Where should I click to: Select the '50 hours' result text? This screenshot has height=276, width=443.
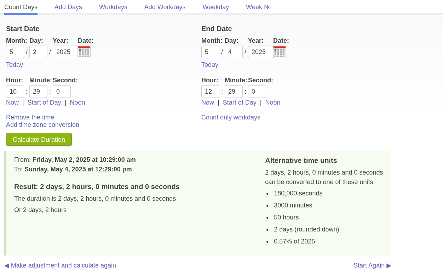(x=286, y=217)
